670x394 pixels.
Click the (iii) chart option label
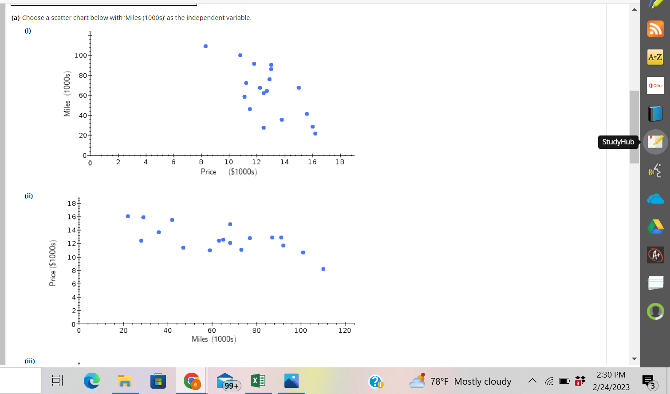coord(30,361)
